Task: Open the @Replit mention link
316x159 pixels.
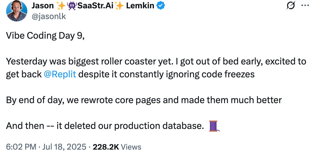Action: [60, 74]
